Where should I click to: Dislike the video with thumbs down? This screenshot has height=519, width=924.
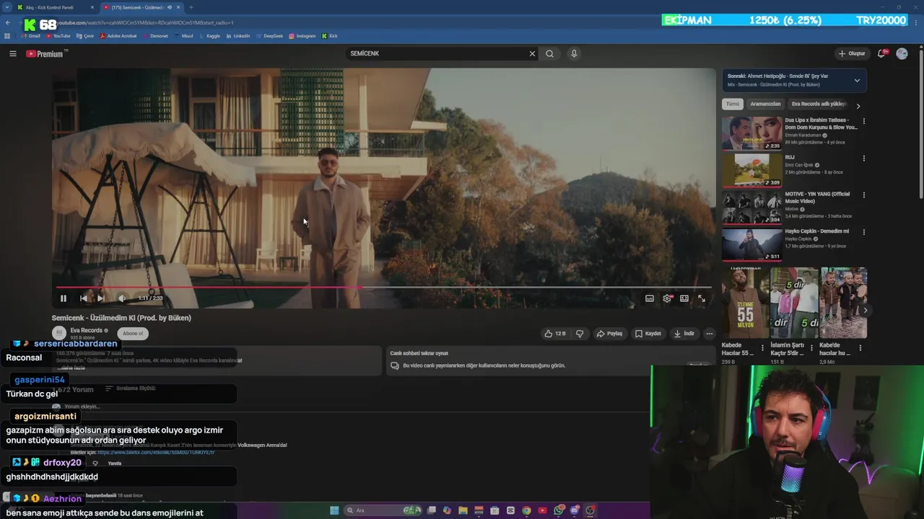click(x=580, y=334)
